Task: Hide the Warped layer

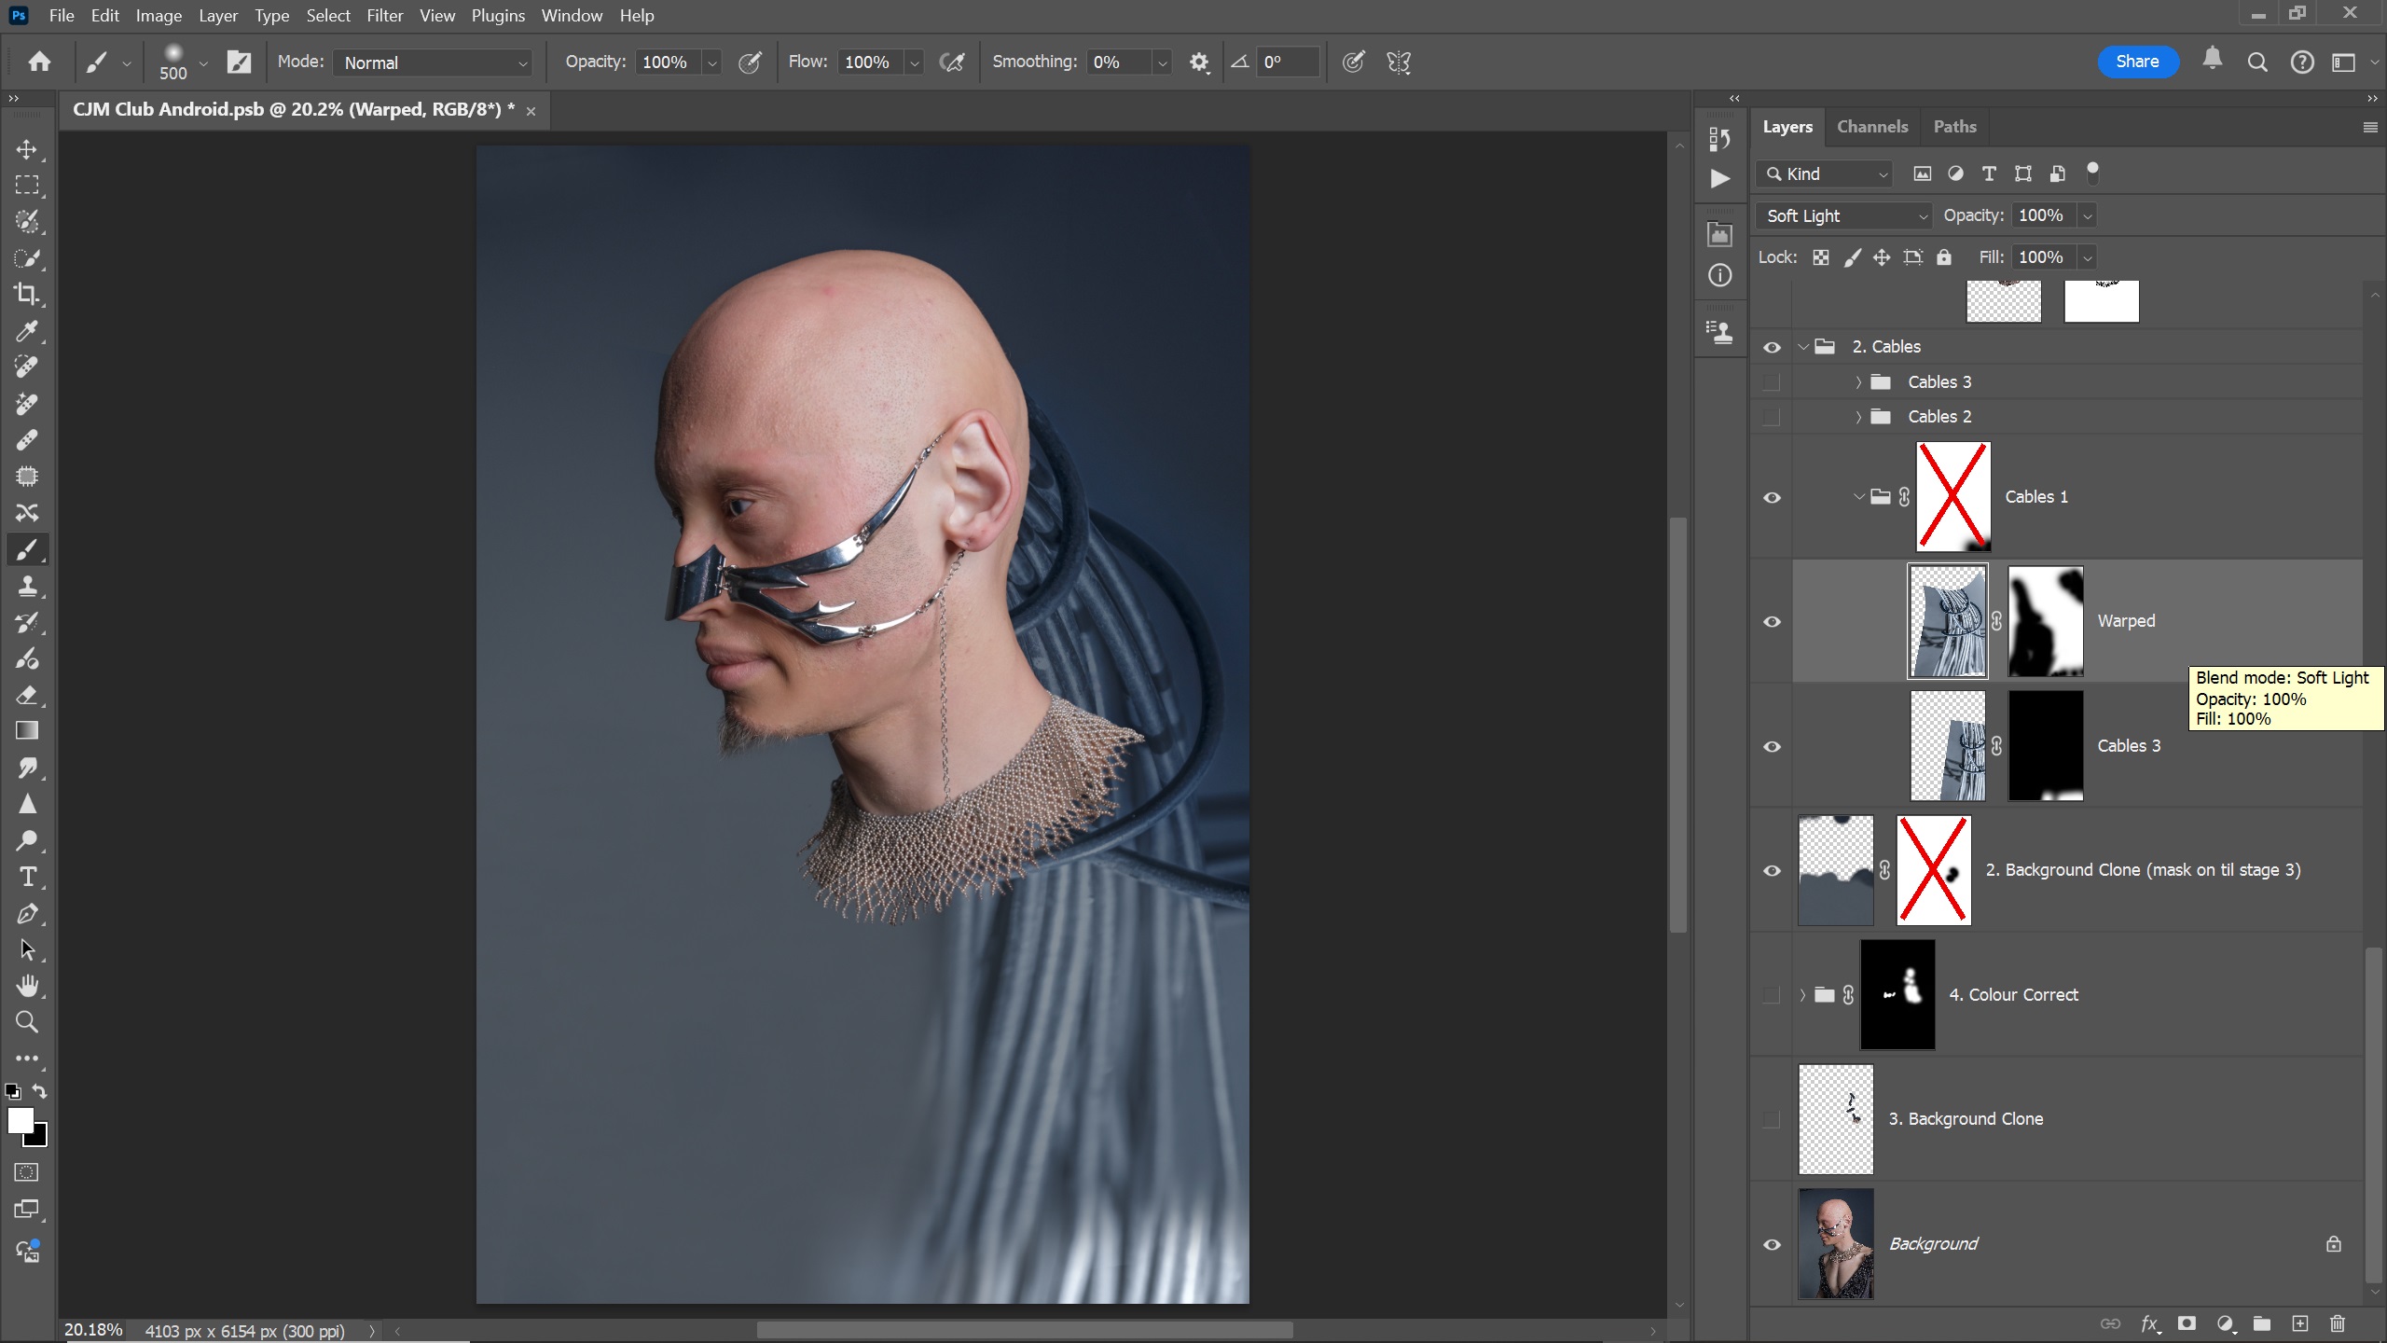Action: click(x=1772, y=621)
